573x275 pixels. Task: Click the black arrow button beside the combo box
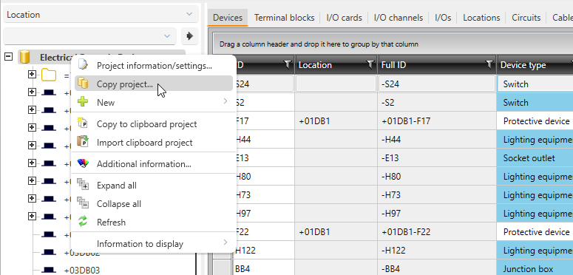[190, 35]
